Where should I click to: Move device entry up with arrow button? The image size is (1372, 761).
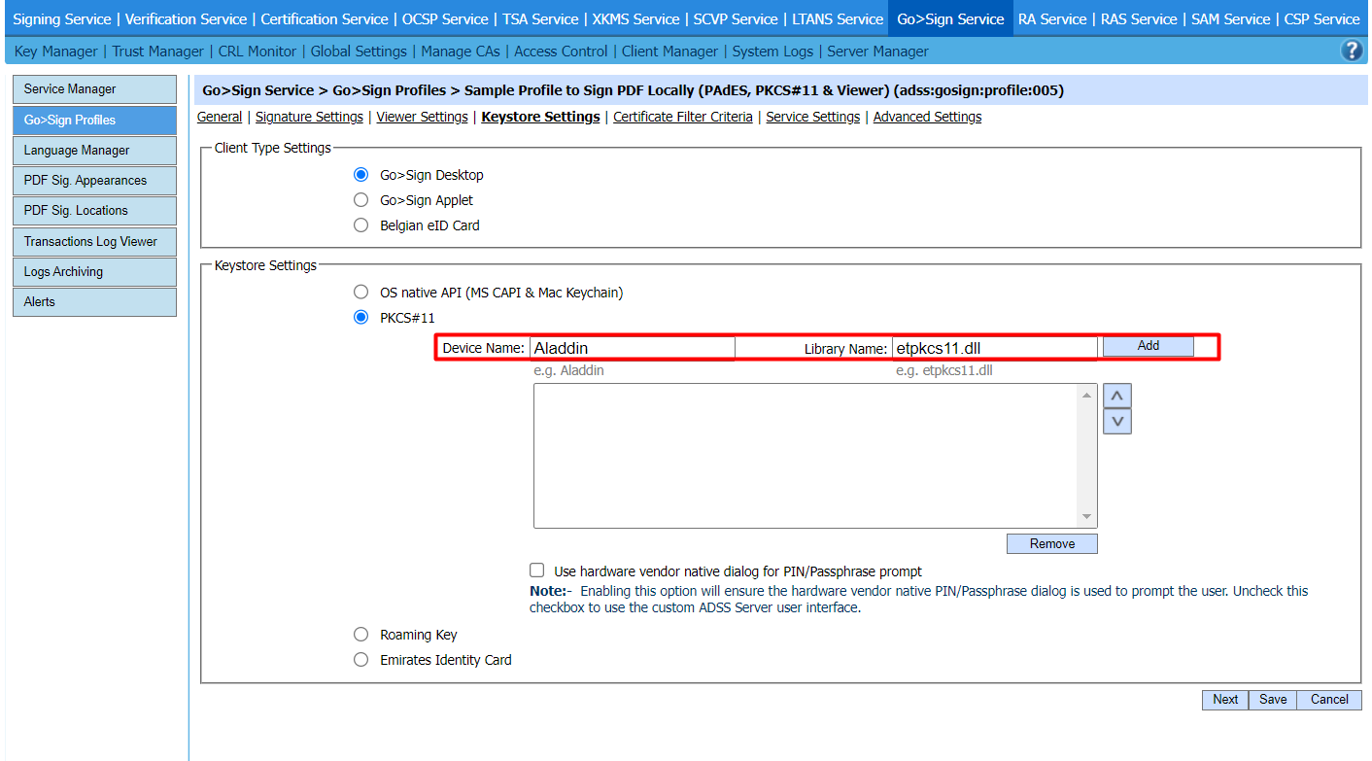point(1117,396)
